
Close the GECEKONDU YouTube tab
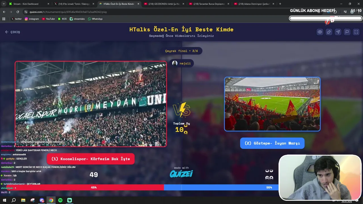coord(183,4)
